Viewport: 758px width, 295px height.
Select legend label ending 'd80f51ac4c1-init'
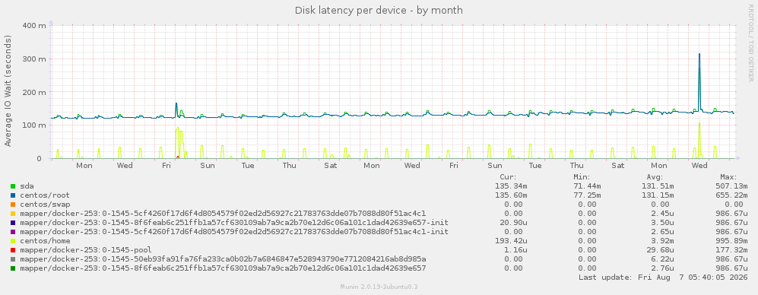[x=234, y=232]
